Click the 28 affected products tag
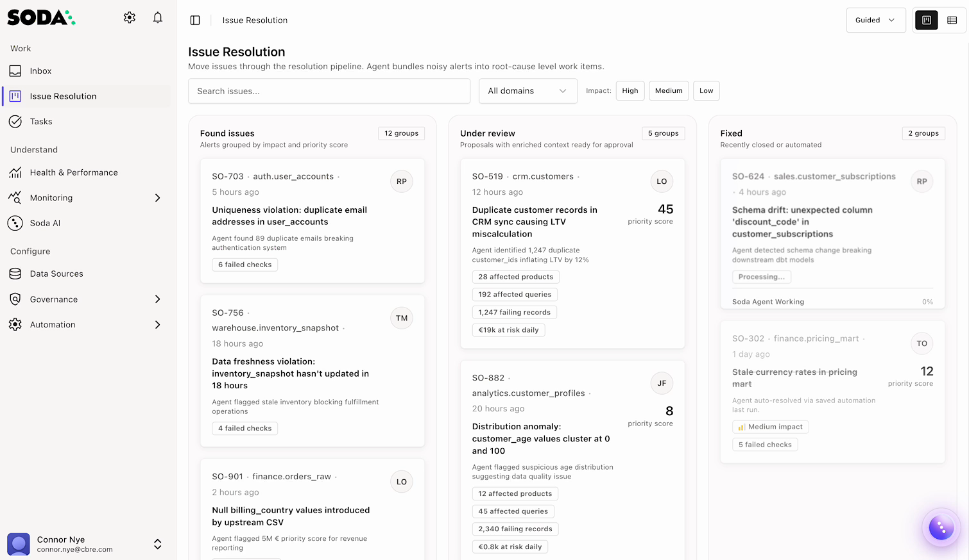 (x=516, y=277)
